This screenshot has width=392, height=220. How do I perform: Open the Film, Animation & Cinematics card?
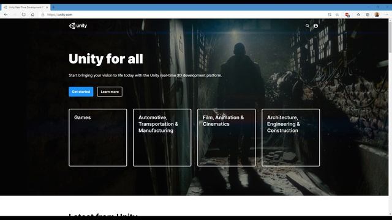pyautogui.click(x=226, y=137)
